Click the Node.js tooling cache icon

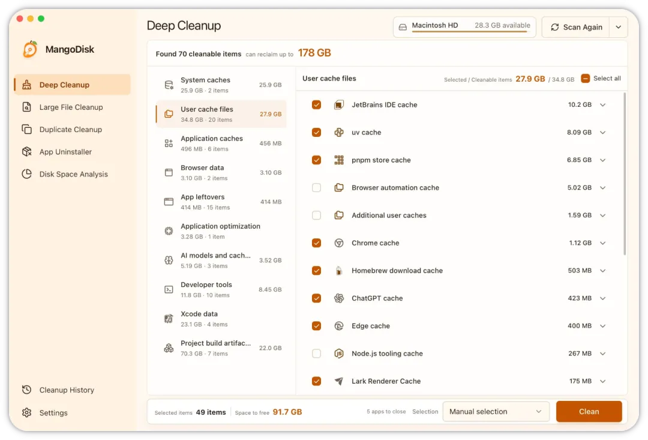coord(339,354)
